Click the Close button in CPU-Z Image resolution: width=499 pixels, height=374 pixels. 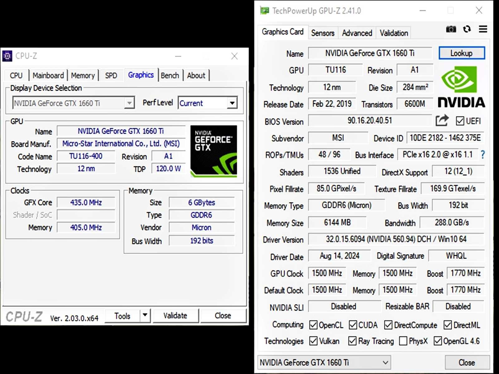pos(223,316)
